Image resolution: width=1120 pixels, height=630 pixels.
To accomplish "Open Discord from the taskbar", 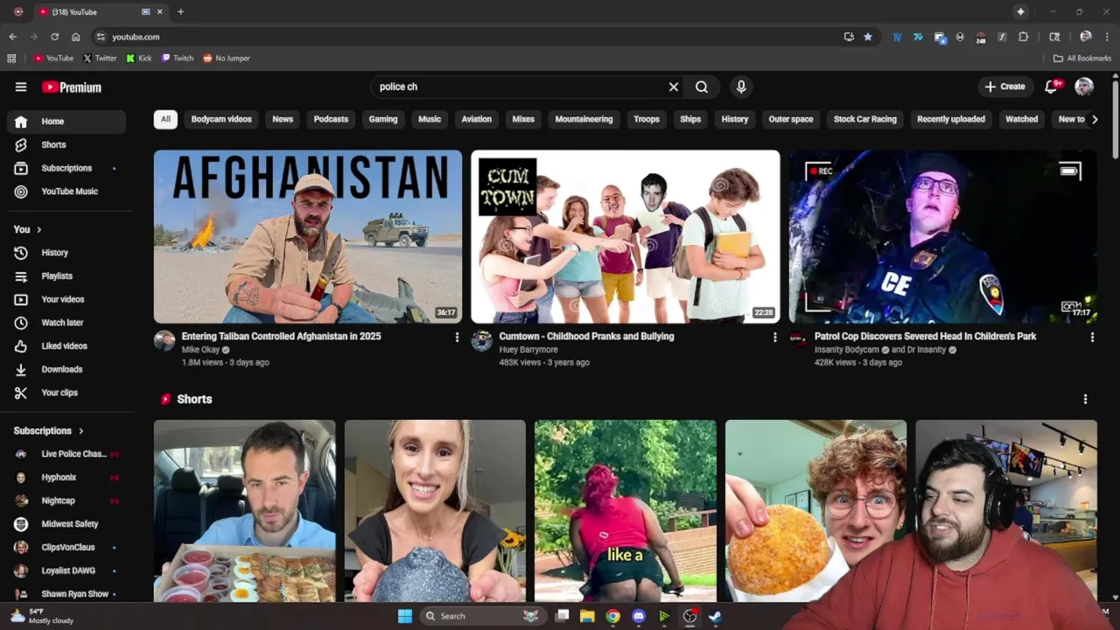I will tap(639, 616).
